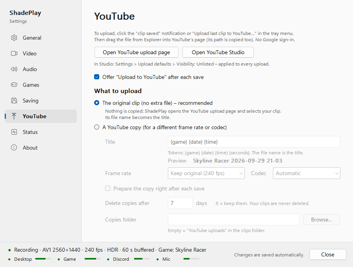Open the Codec Automatic dropdown
This screenshot has width=353, height=267.
pos(307,173)
